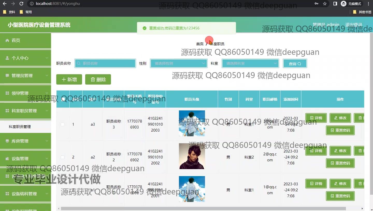Toggle the select-all checkbox in table header

[63, 99]
